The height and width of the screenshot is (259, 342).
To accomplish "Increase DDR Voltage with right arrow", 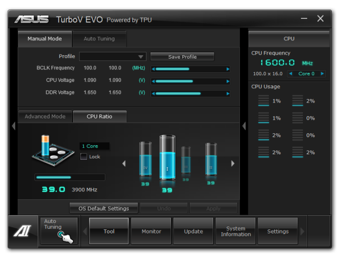I will tap(228, 93).
